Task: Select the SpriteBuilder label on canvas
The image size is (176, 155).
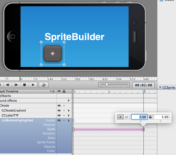Action: click(74, 37)
